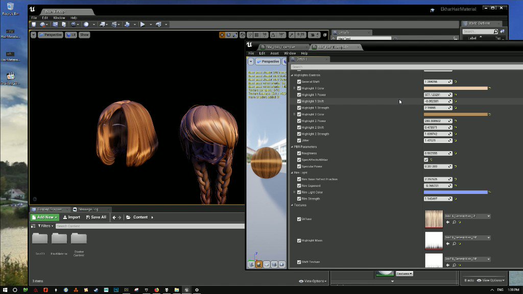This screenshot has width=523, height=294.
Task: Toggle the SpecAffectsAltHair value checkbox
Action: 426,160
